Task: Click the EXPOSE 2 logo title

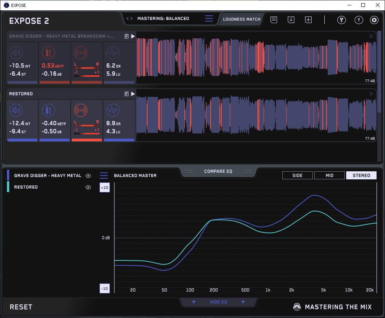Action: 29,21
